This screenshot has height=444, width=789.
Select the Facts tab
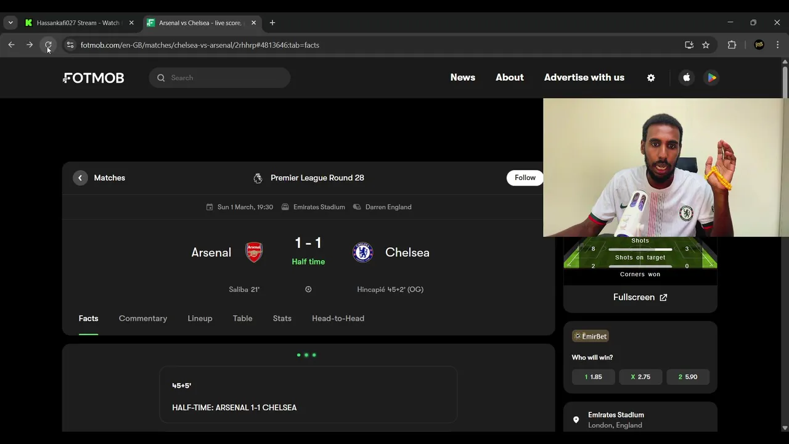[x=88, y=318]
